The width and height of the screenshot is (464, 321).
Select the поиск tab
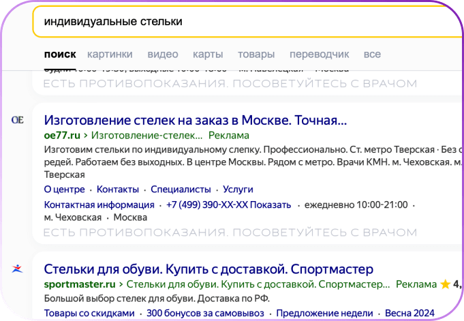[x=60, y=55]
